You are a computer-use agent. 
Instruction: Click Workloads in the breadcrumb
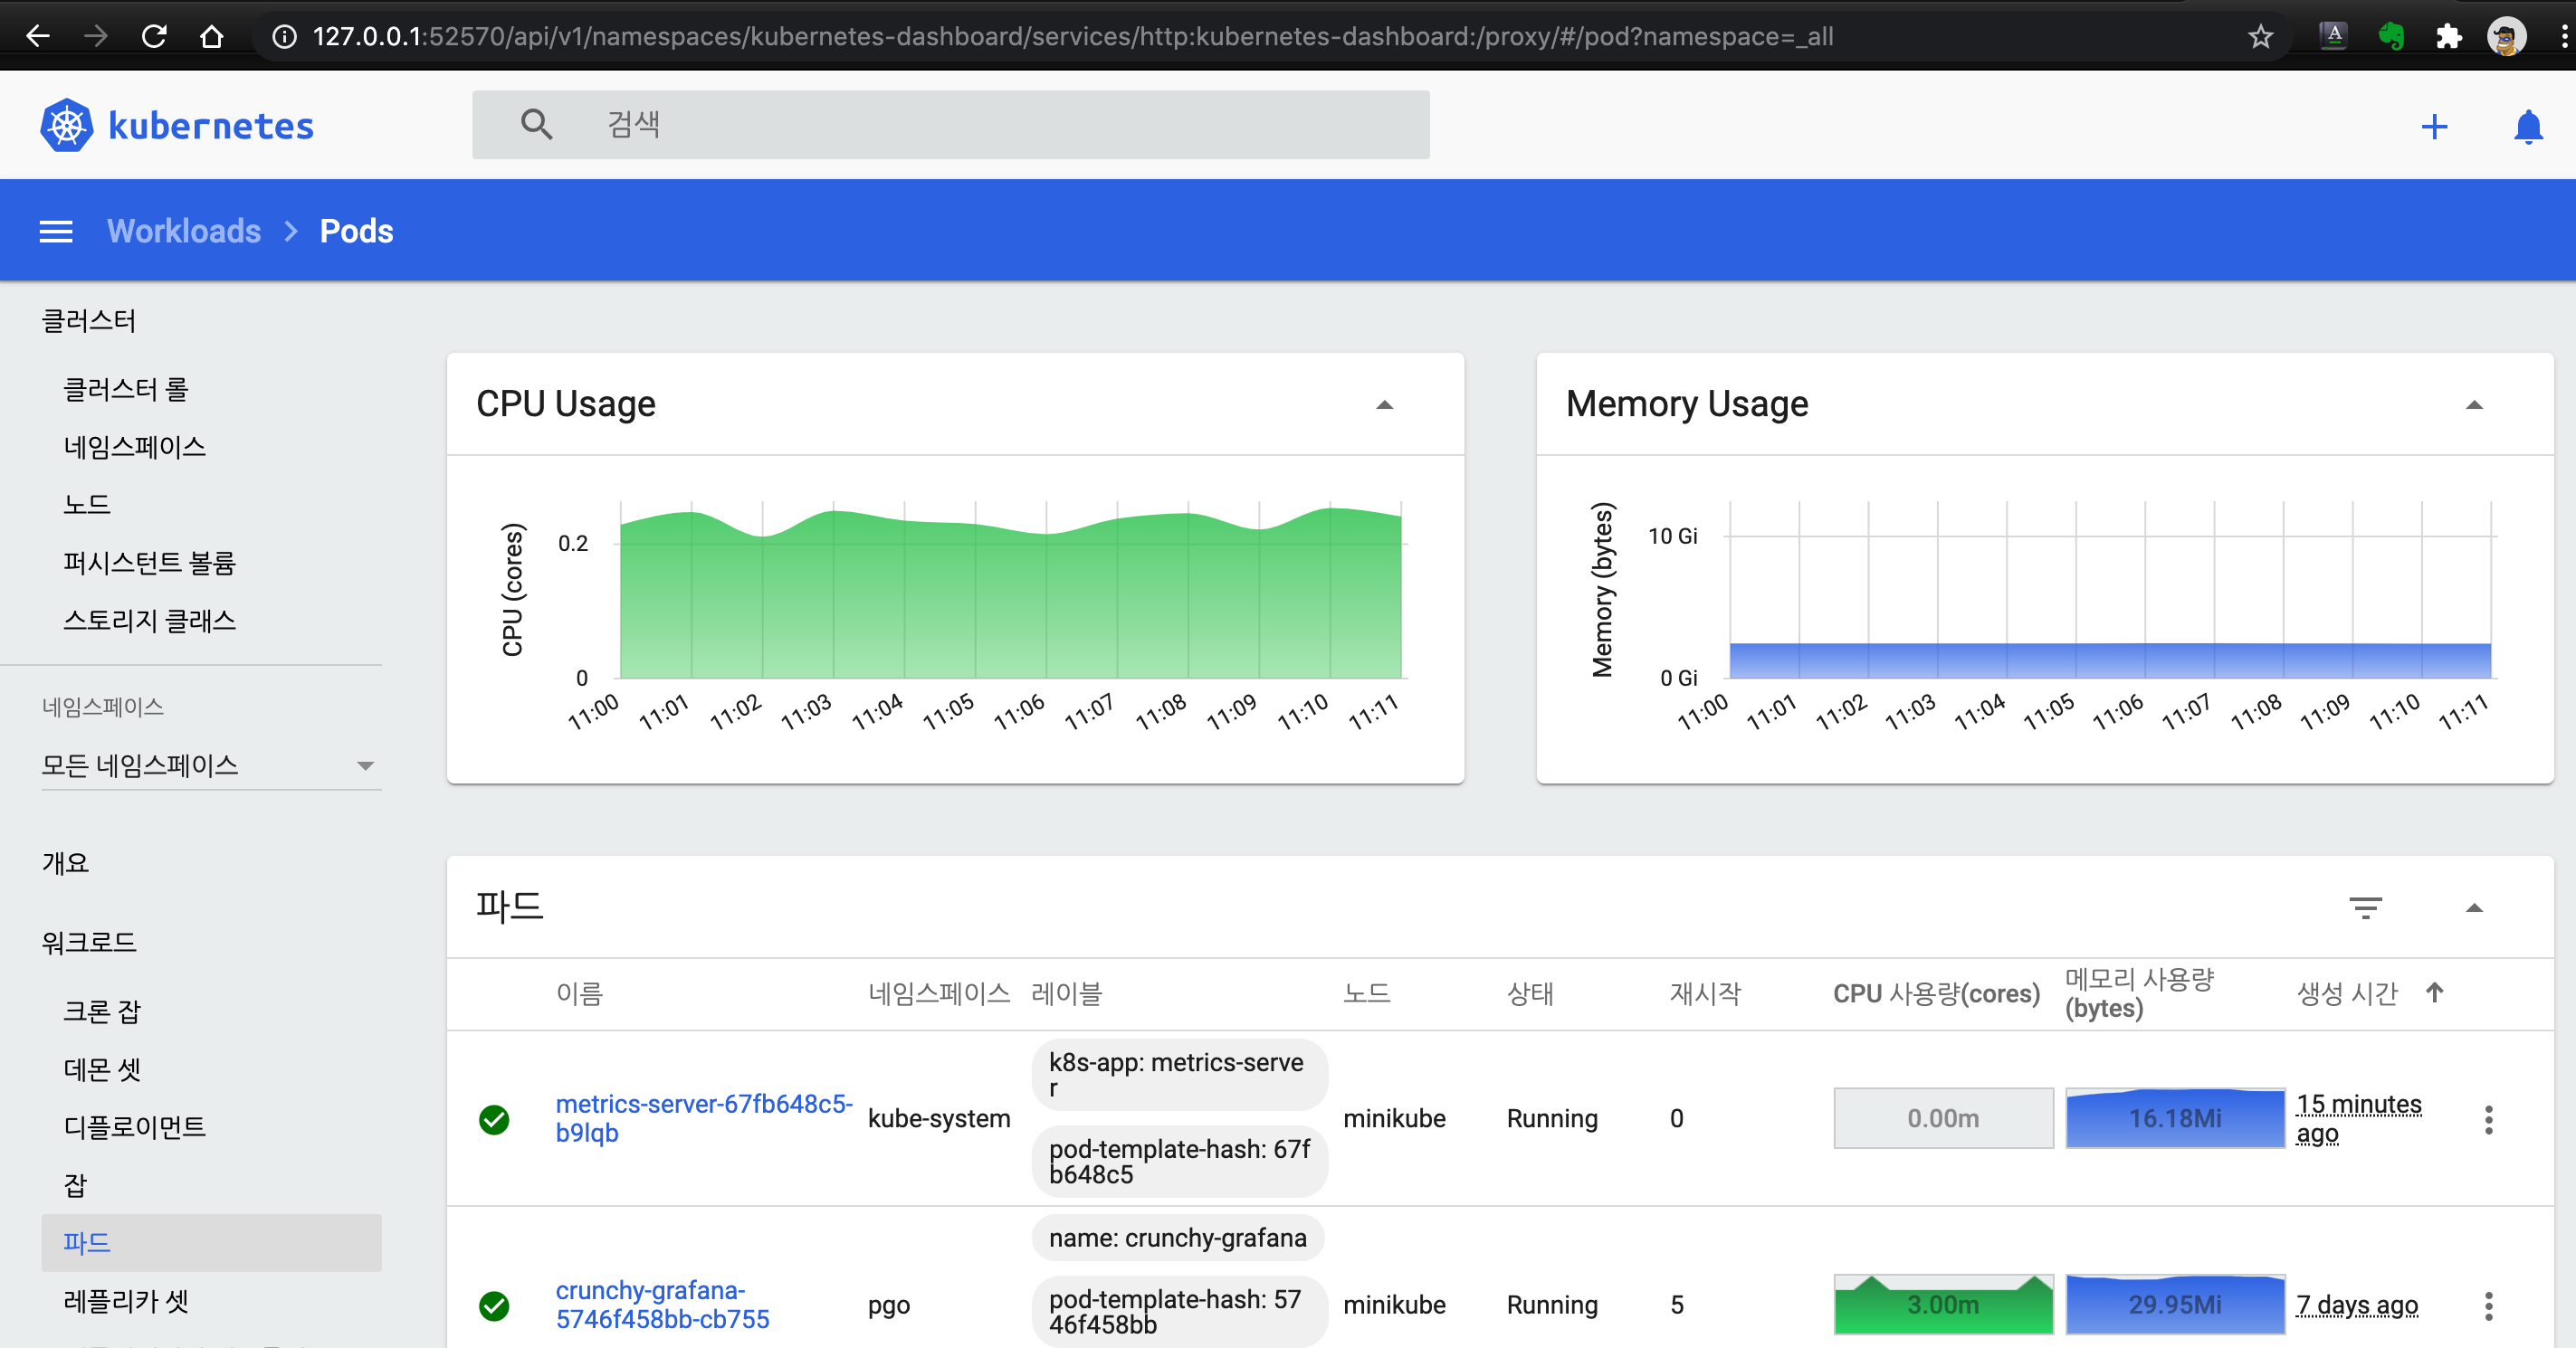click(184, 232)
